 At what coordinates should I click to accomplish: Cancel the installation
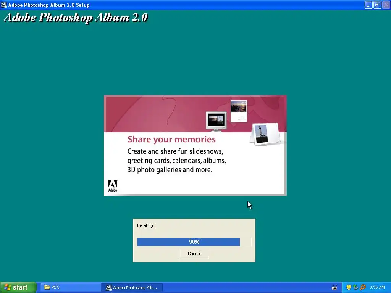point(194,254)
